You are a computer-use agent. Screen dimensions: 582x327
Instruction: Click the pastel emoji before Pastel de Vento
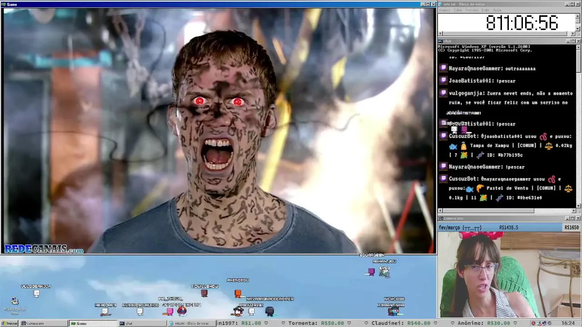[480, 188]
